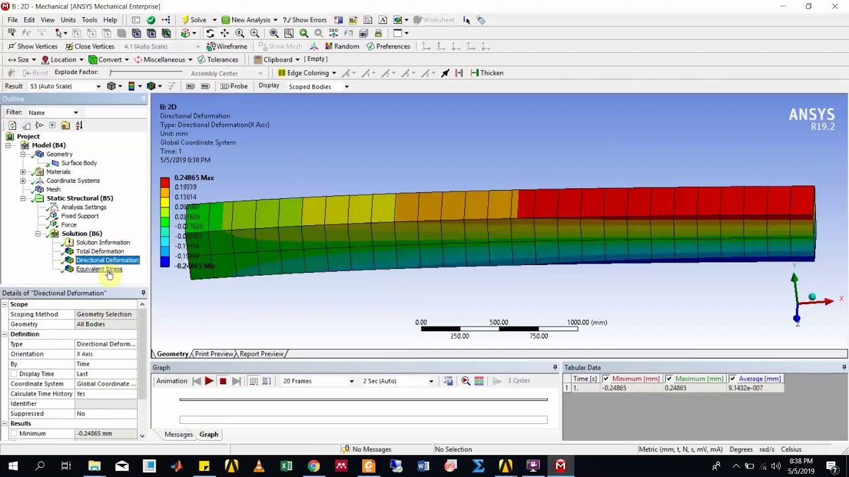This screenshot has height=477, width=849.
Task: Open the Scoped Bodies display dropdown
Action: click(318, 87)
